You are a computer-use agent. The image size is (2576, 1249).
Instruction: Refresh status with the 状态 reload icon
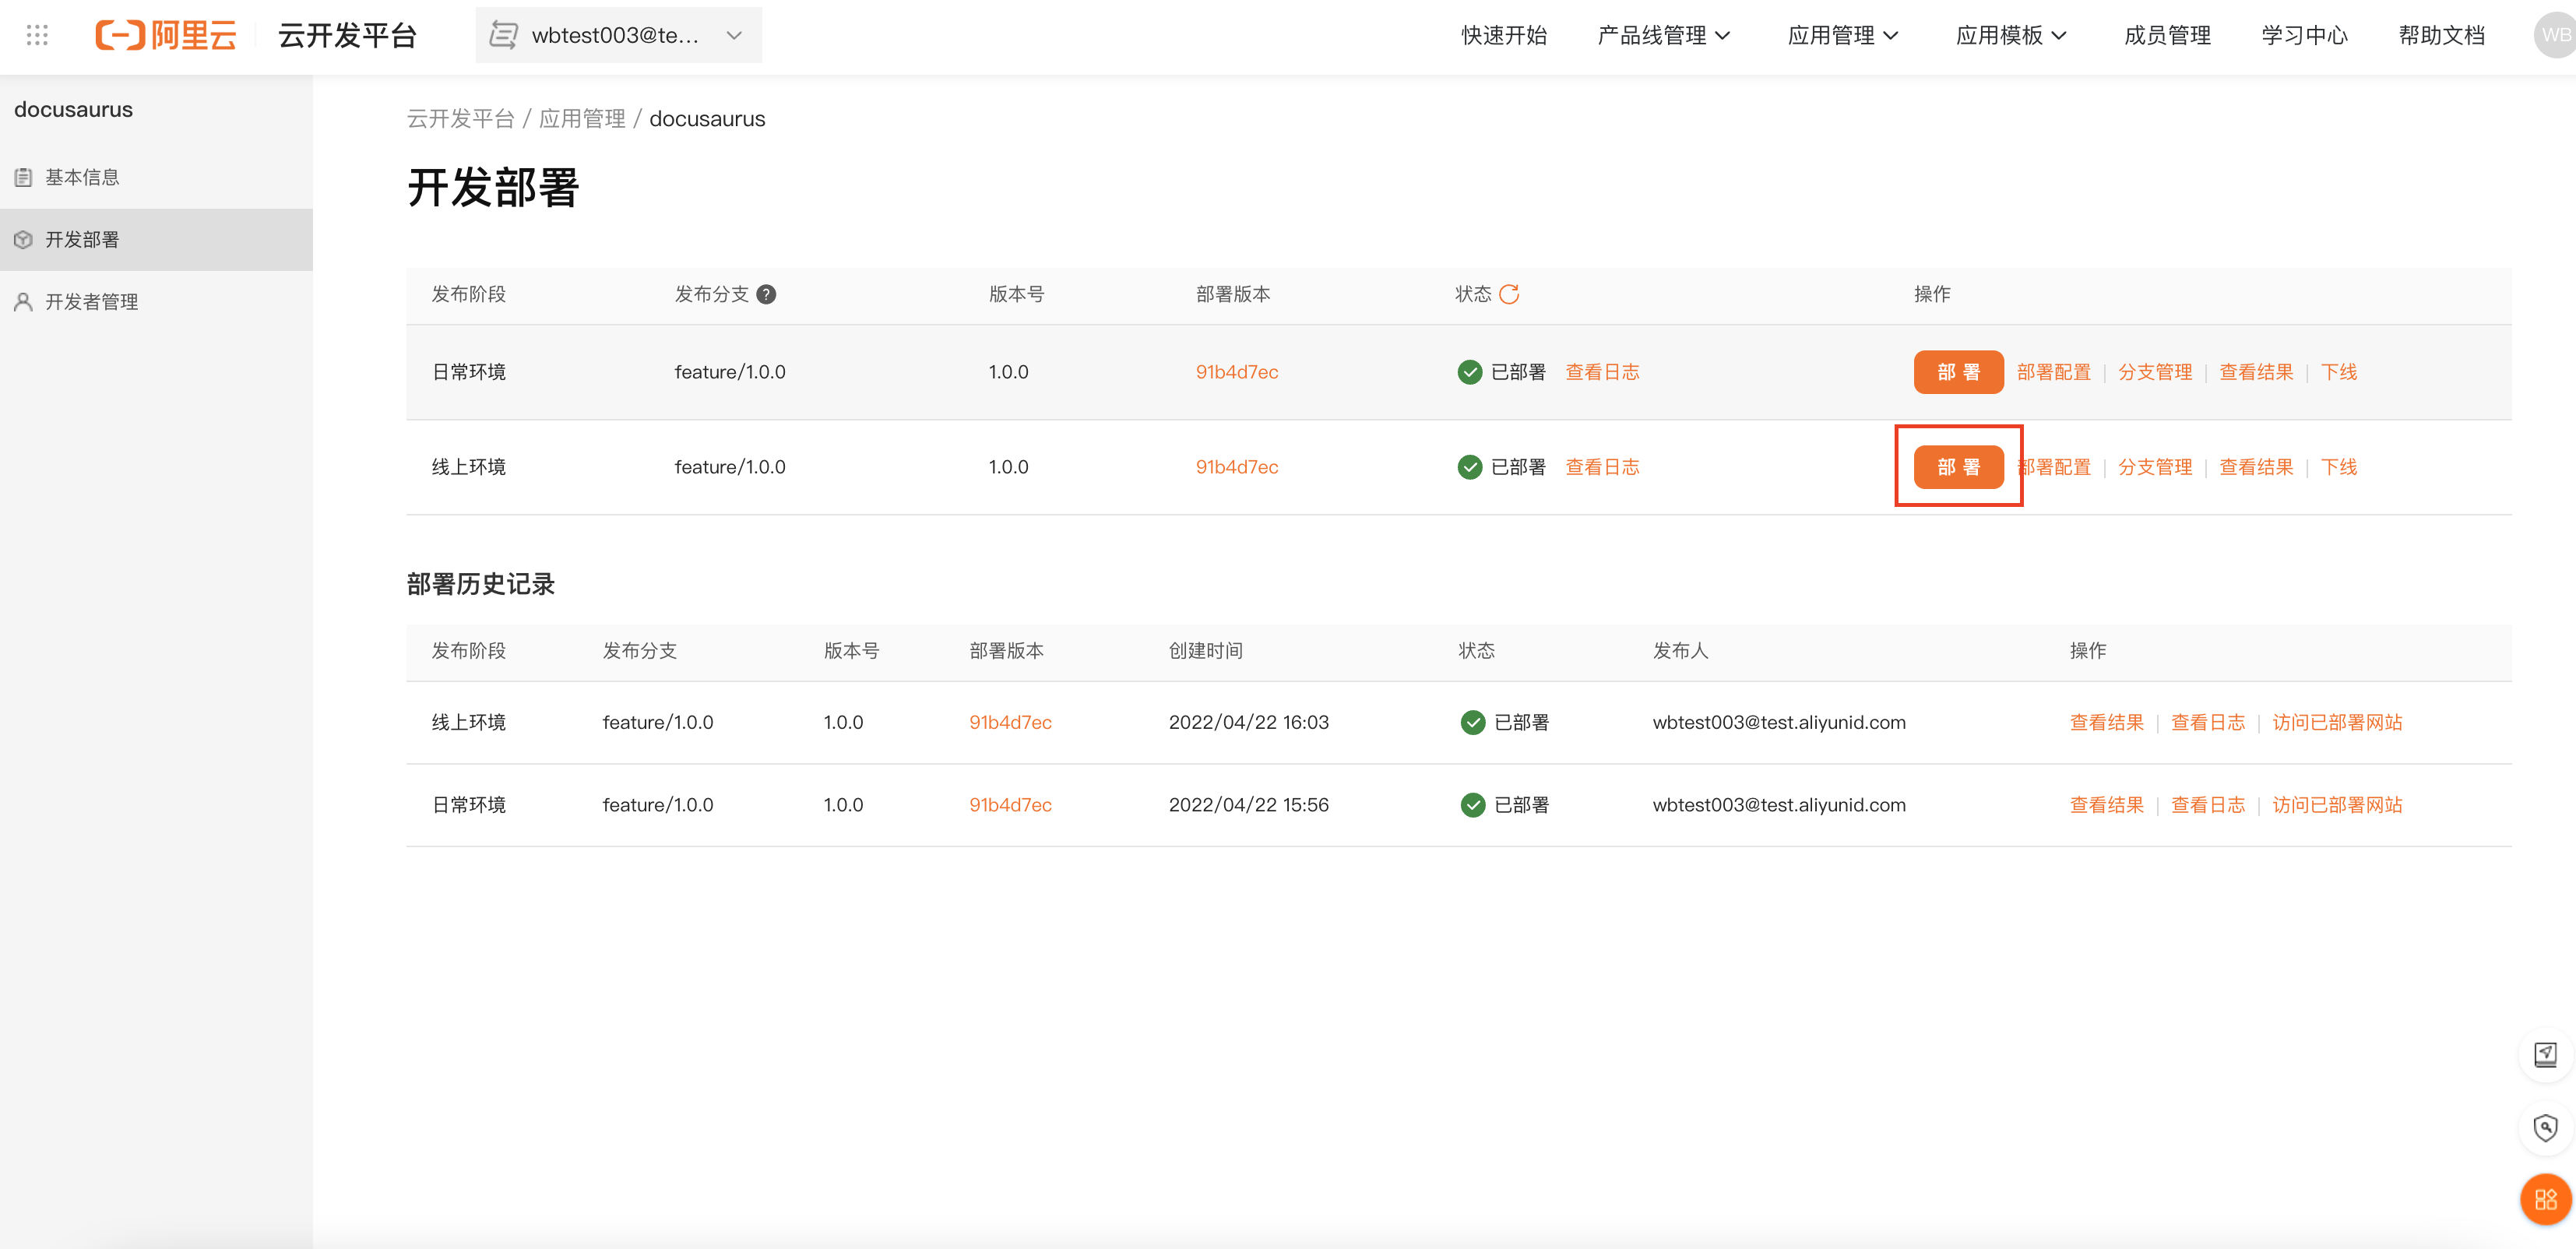1509,294
